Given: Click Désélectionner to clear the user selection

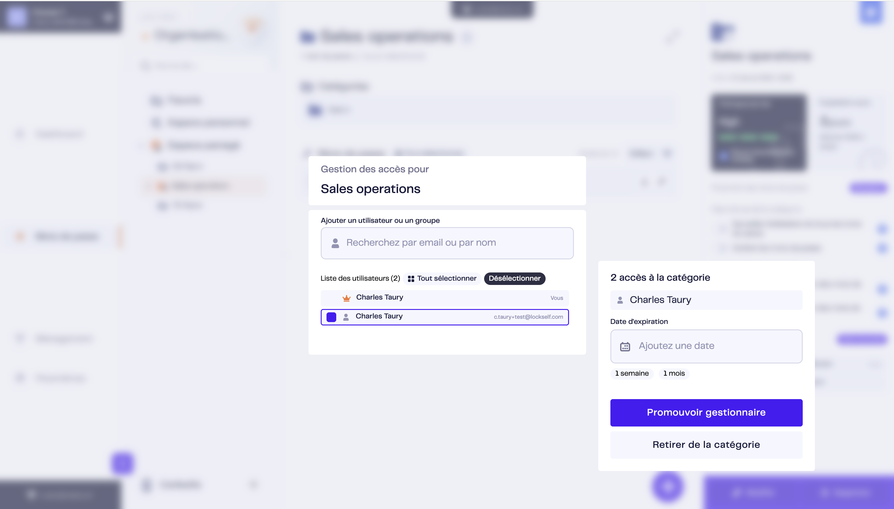Looking at the screenshot, I should [514, 279].
